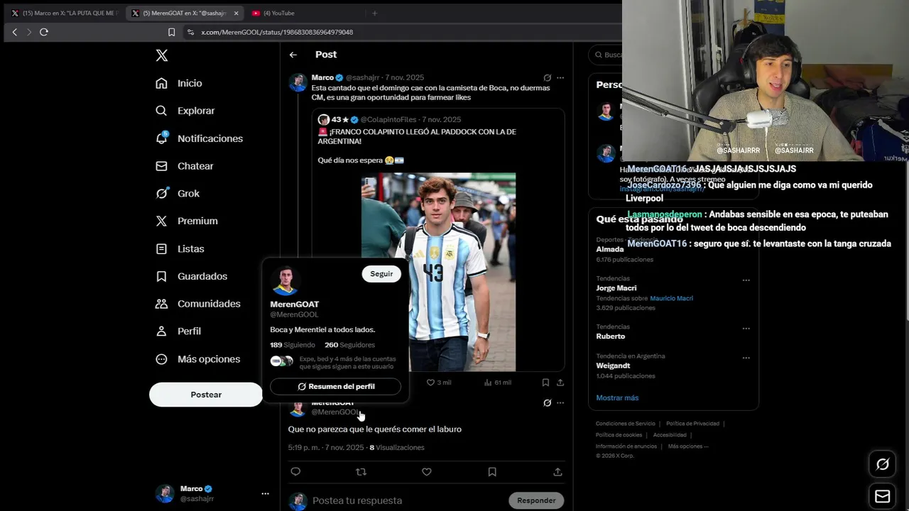Click the browser back button
The image size is (909, 511).
pyautogui.click(x=14, y=32)
